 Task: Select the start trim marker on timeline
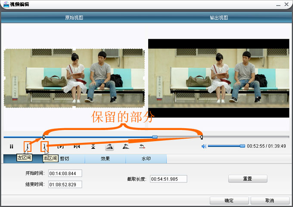(44, 137)
